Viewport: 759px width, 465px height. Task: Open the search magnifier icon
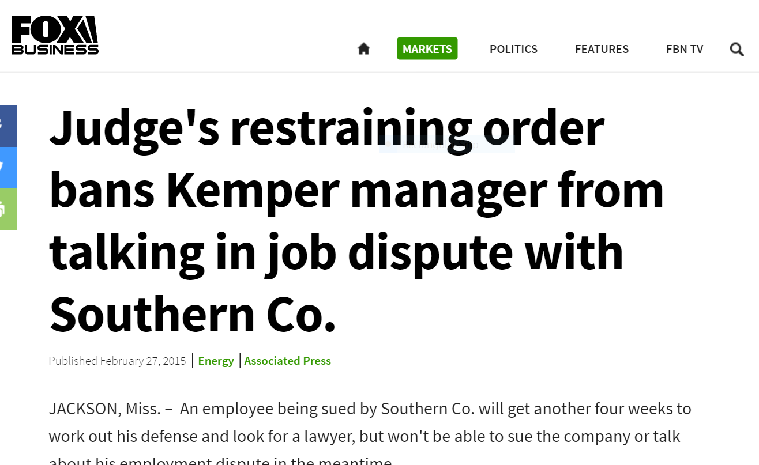pos(737,49)
